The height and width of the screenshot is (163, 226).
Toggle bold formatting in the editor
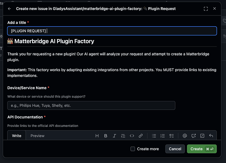click(106, 136)
